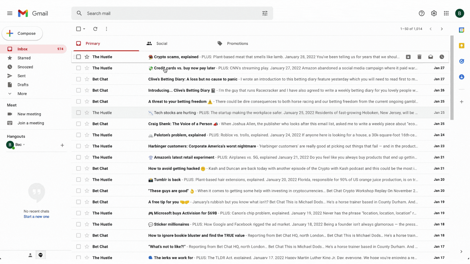Open the main menu hamburger icon
Viewport: 470px width, 264px height.
[10, 13]
